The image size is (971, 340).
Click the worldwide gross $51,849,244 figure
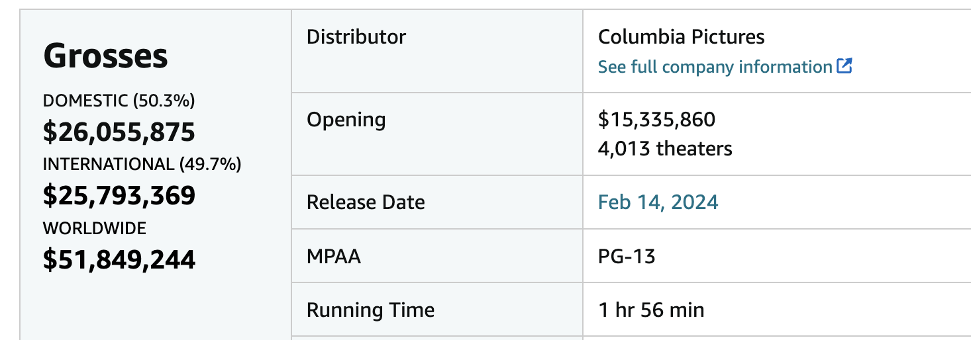119,259
